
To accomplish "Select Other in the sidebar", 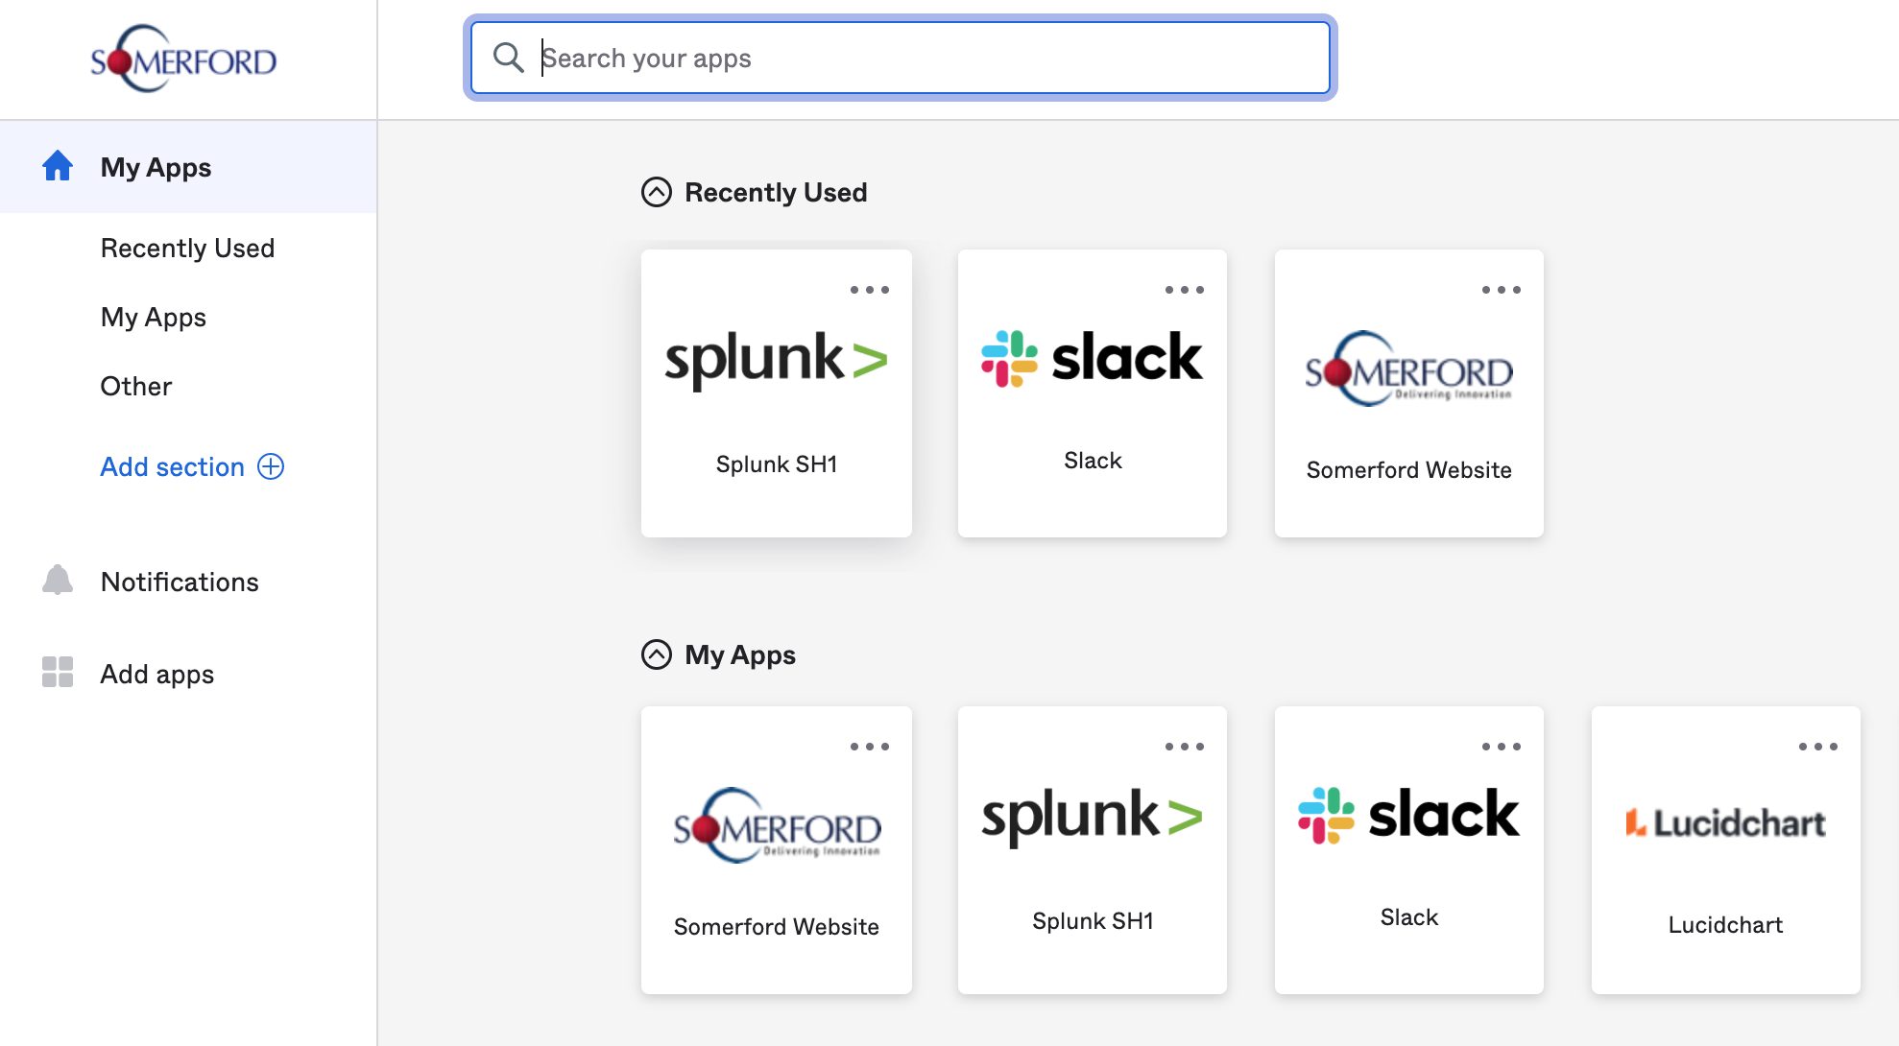I will [135, 386].
